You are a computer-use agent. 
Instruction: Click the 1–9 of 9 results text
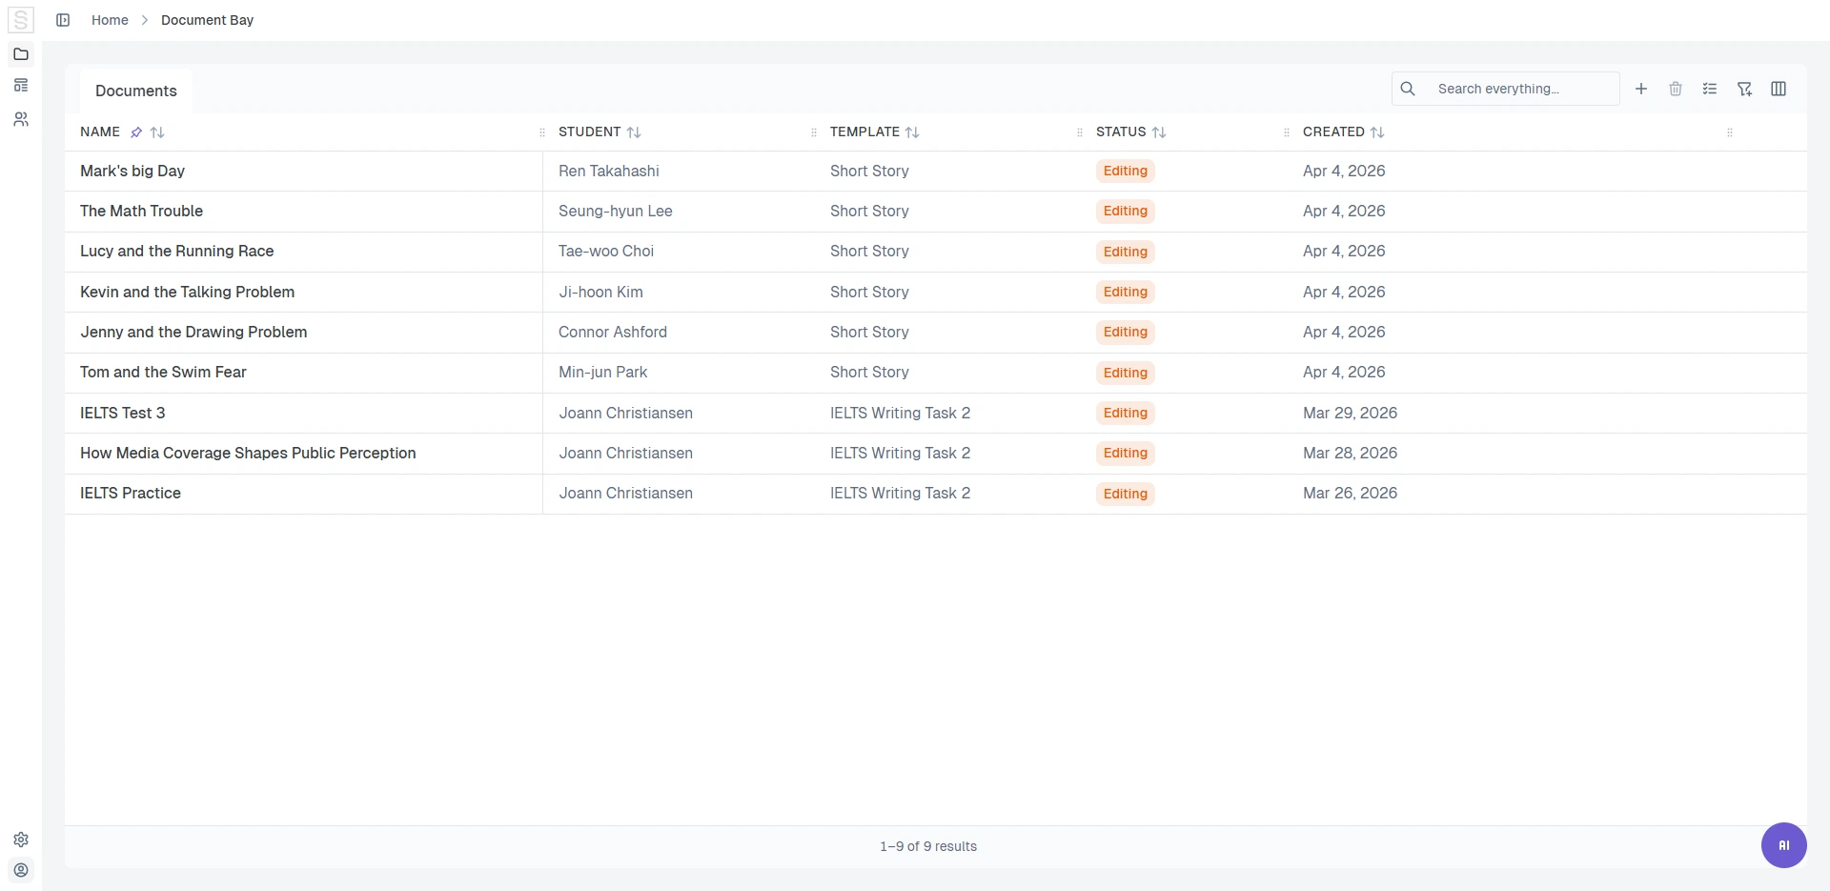(x=928, y=846)
